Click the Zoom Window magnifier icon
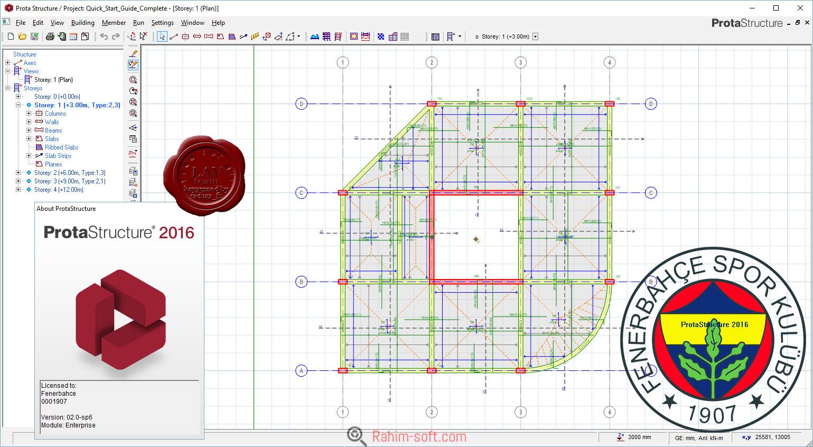Viewport: 813px width, 447px height. 133,80
